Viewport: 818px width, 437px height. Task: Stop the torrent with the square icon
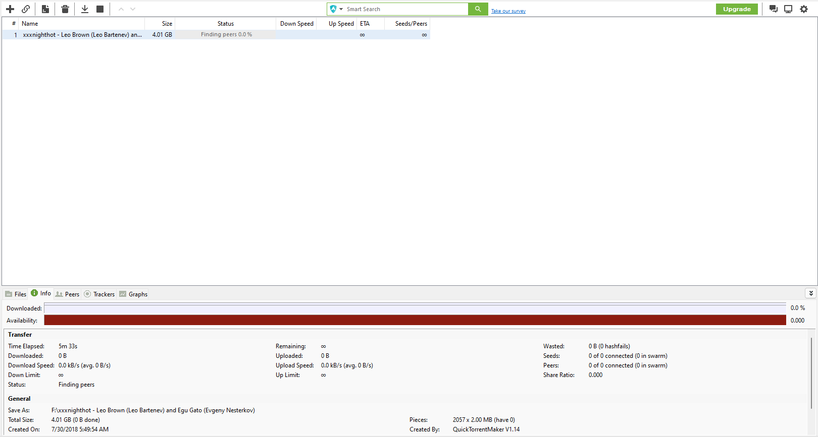(100, 9)
